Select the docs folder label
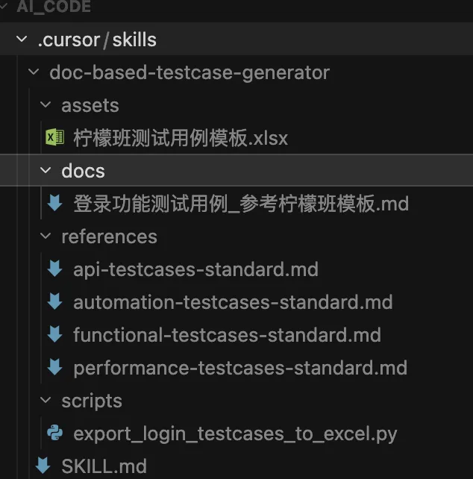 (x=83, y=172)
